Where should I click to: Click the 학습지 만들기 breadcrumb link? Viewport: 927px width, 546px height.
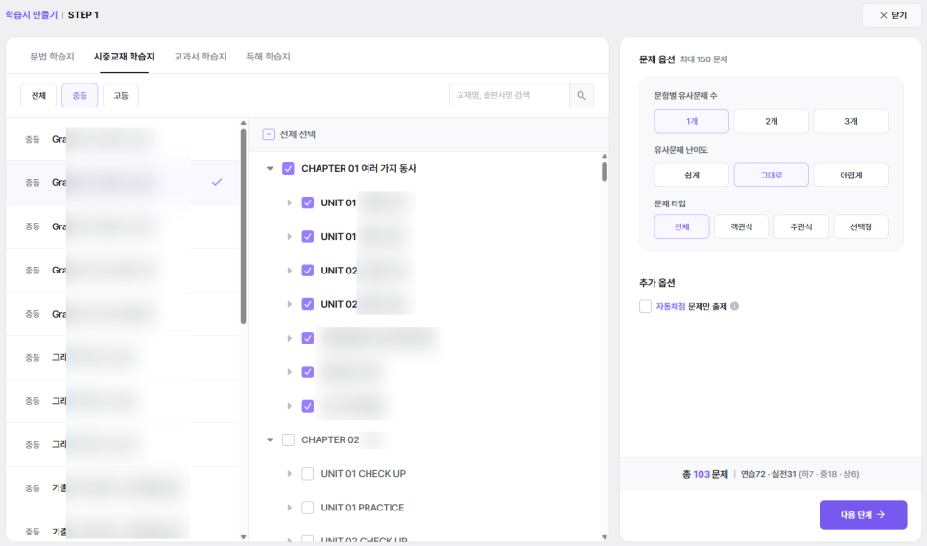tap(32, 14)
